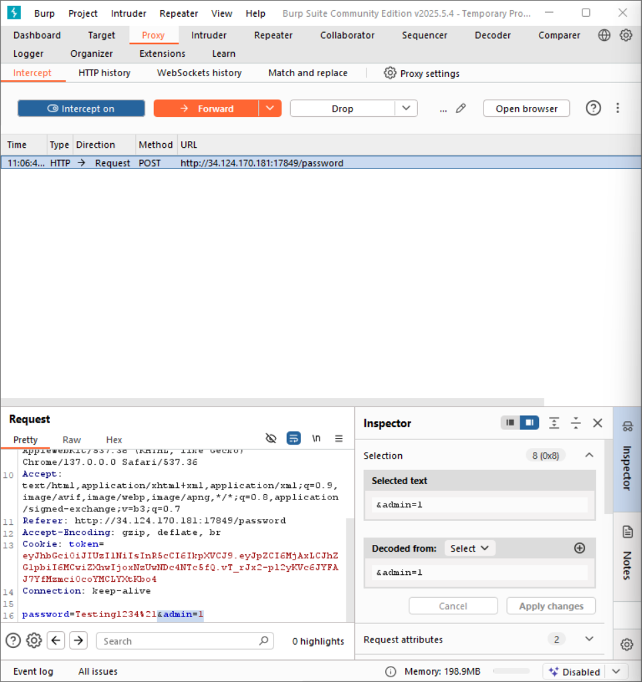Click the pencil annotate icon
642x682 pixels.
click(461, 108)
